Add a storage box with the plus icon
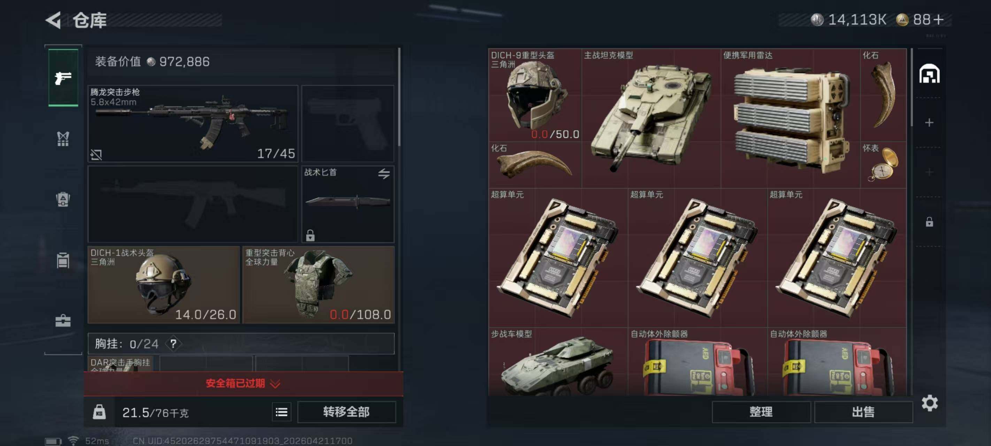 click(929, 122)
